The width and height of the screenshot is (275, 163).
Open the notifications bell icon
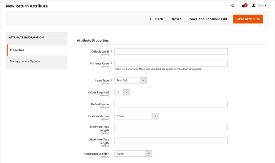click(243, 6)
